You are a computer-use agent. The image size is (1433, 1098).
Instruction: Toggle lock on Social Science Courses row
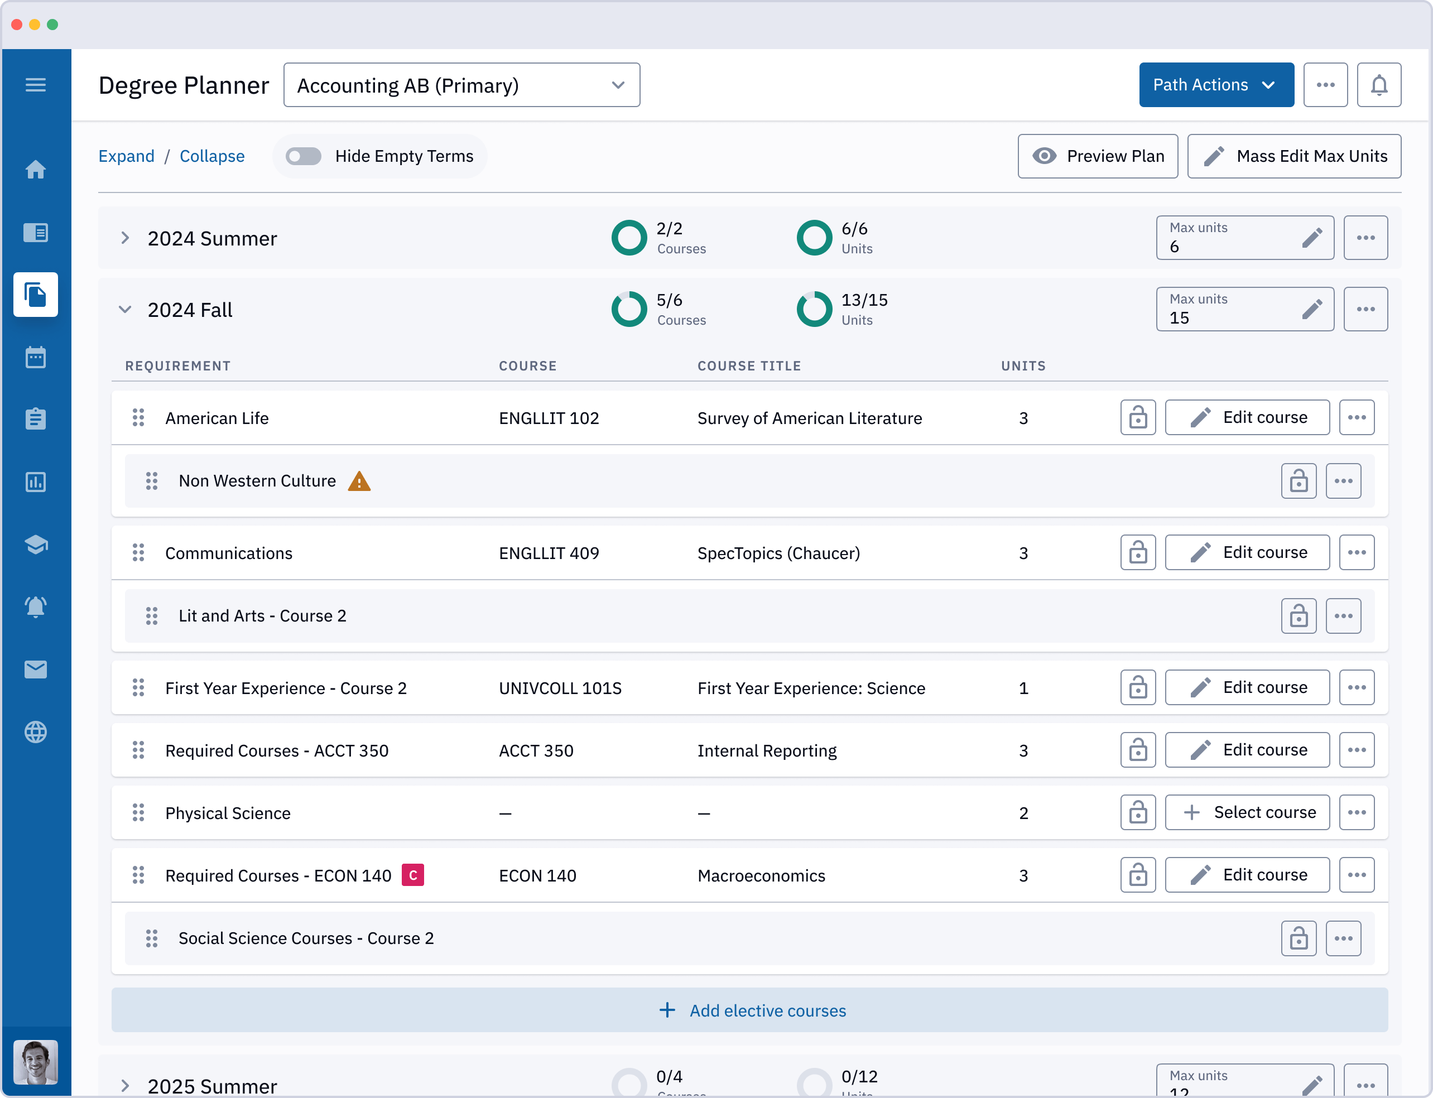[1299, 938]
